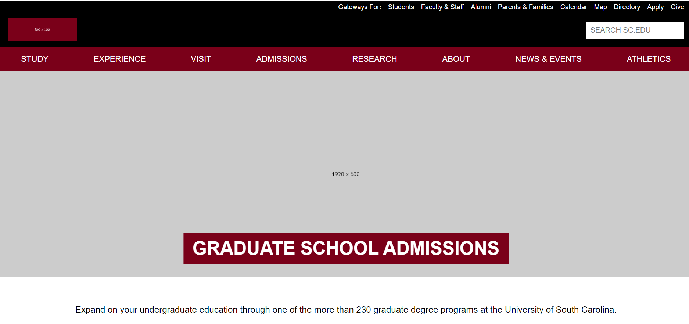
Task: Open the campus Map link
Action: (600, 7)
